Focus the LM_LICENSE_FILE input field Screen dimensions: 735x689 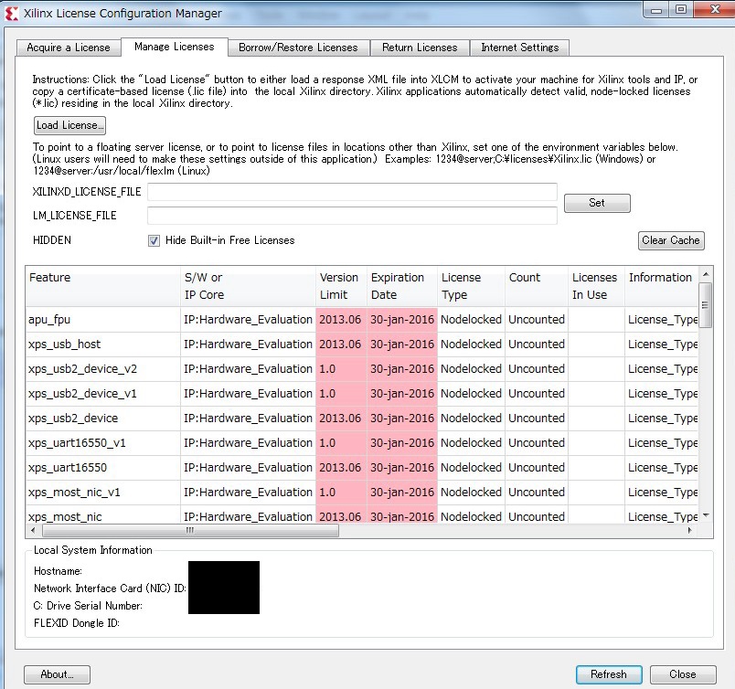(352, 216)
